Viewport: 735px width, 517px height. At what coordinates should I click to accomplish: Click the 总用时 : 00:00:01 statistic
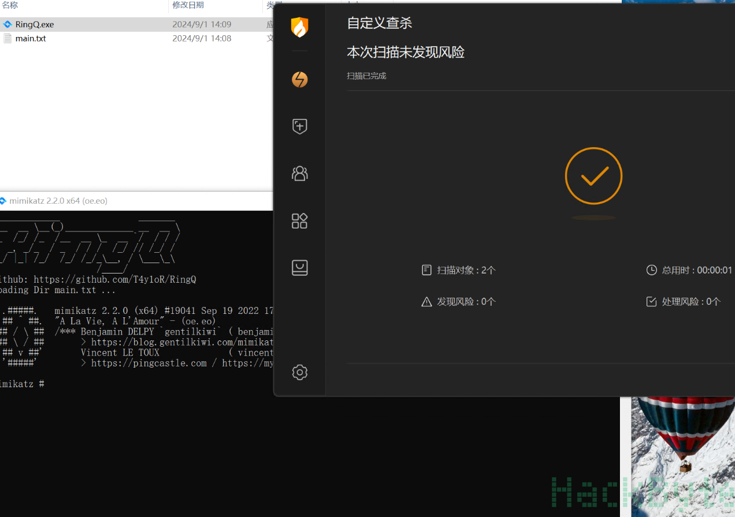coord(697,270)
